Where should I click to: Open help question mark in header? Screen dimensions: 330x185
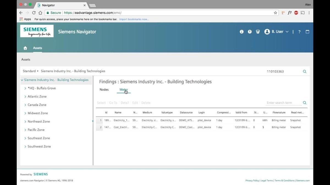pyautogui.click(x=299, y=32)
